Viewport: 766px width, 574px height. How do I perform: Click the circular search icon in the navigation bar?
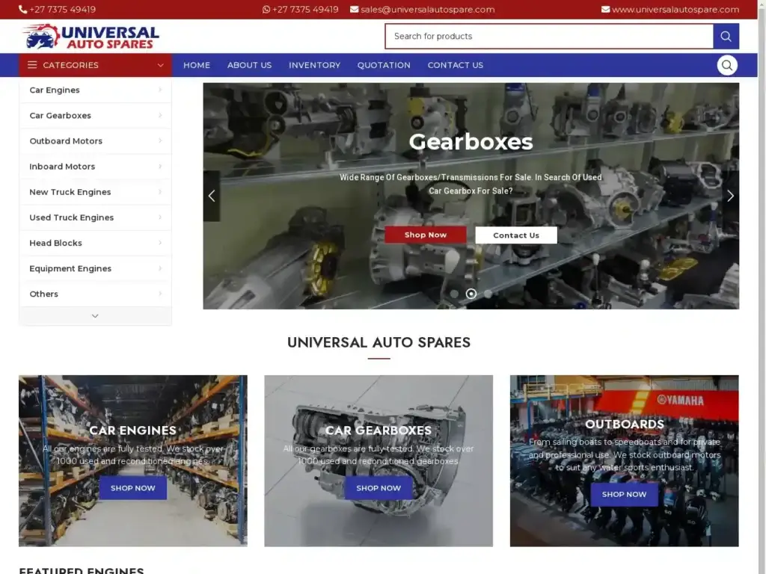726,65
